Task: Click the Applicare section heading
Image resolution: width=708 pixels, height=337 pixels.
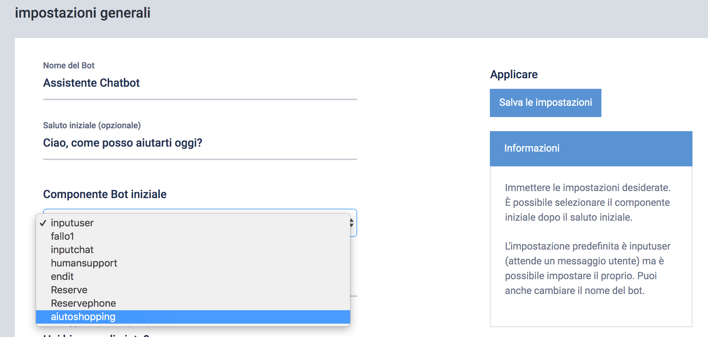Action: tap(514, 74)
